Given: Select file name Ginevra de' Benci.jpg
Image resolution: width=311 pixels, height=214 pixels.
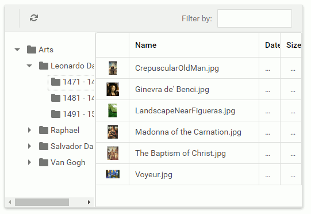Looking at the screenshot, I should [x=172, y=89].
